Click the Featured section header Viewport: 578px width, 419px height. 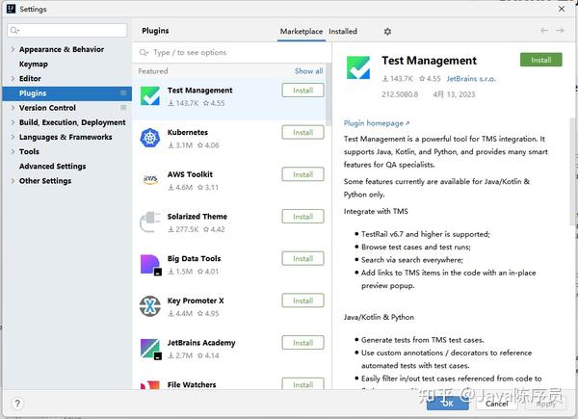(x=153, y=71)
